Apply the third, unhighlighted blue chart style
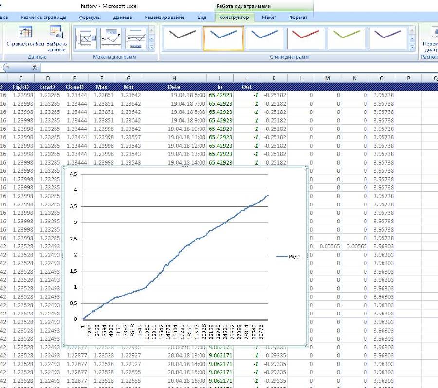 click(x=265, y=38)
